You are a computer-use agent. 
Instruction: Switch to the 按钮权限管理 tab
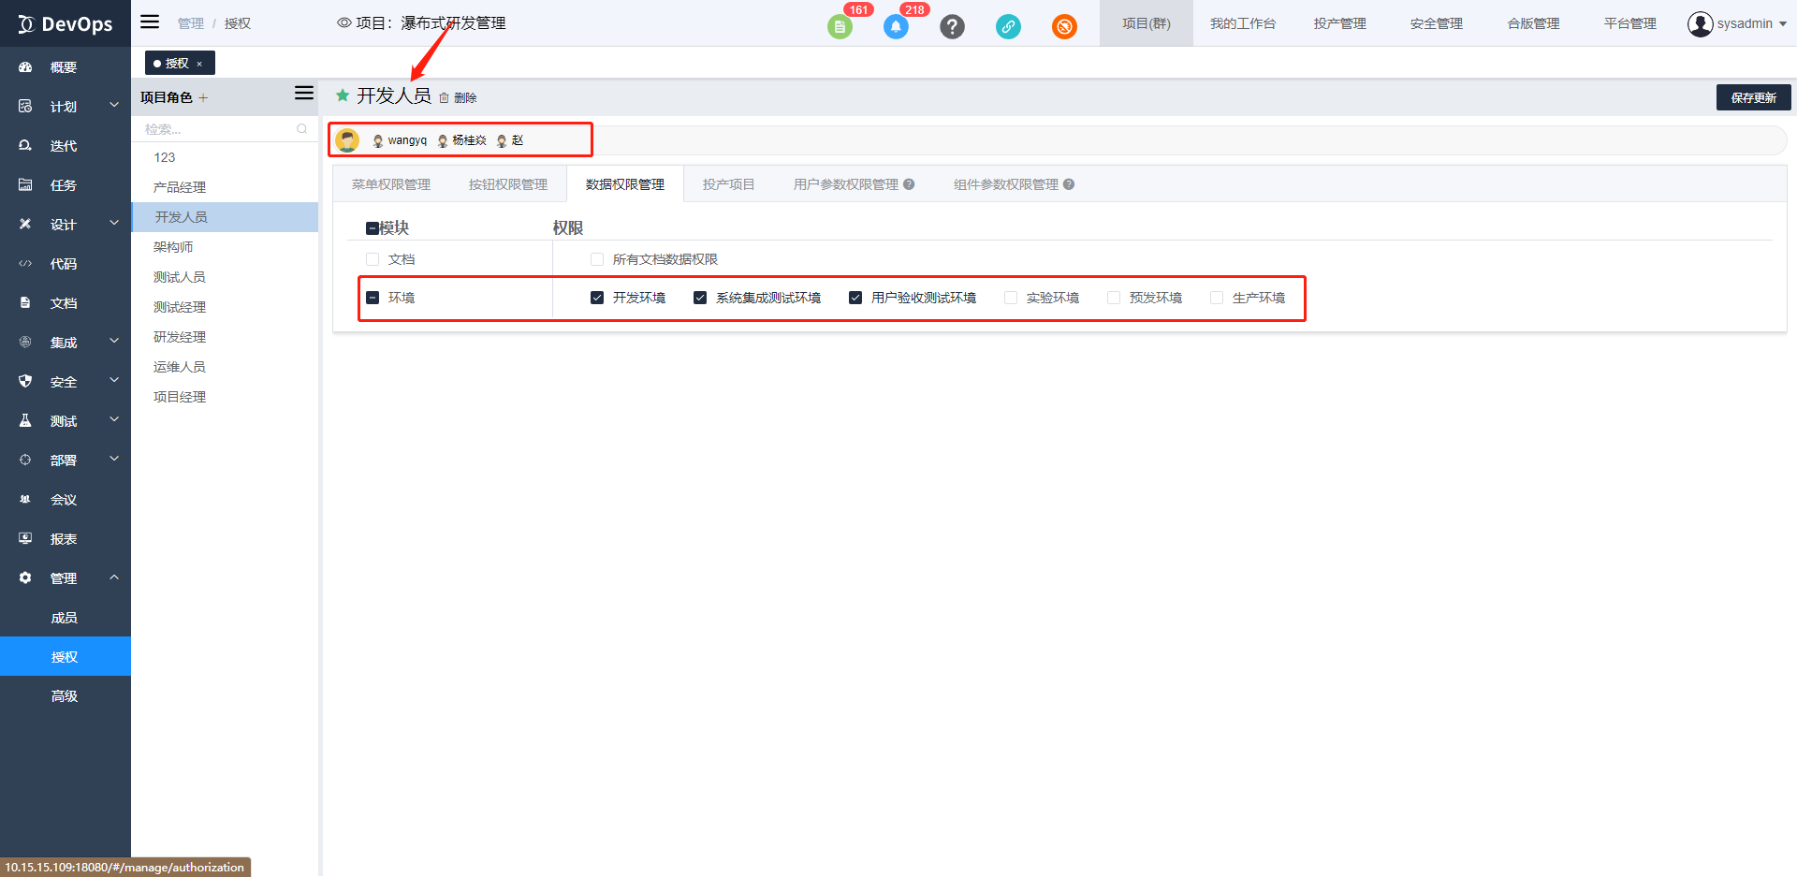tap(508, 184)
